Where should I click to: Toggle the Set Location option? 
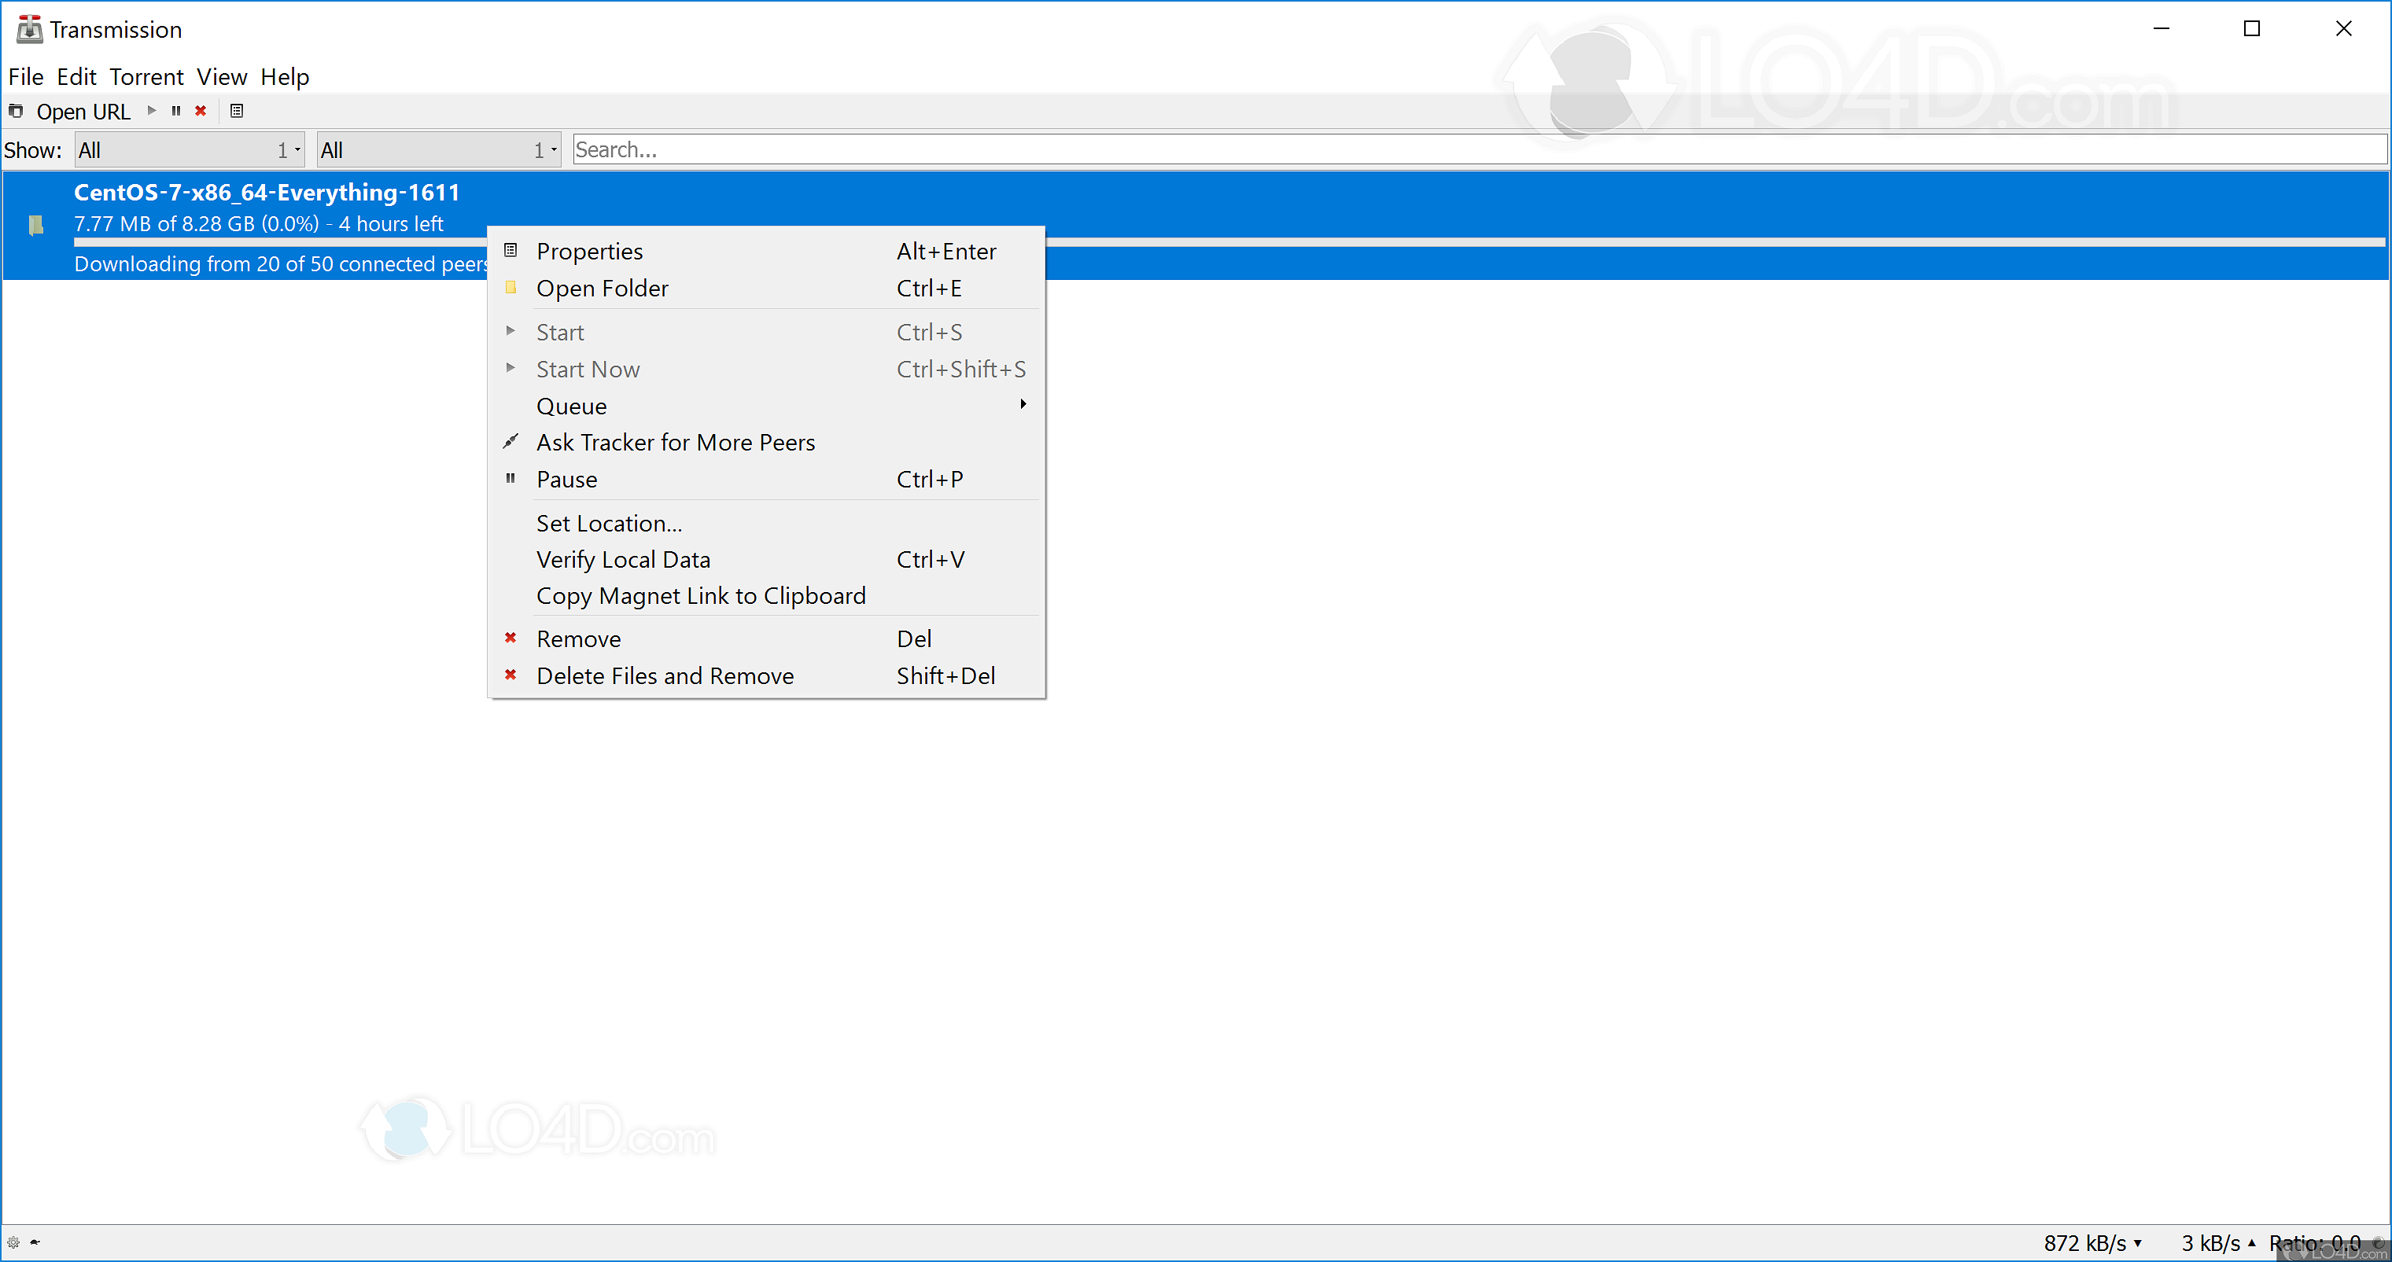(x=607, y=522)
